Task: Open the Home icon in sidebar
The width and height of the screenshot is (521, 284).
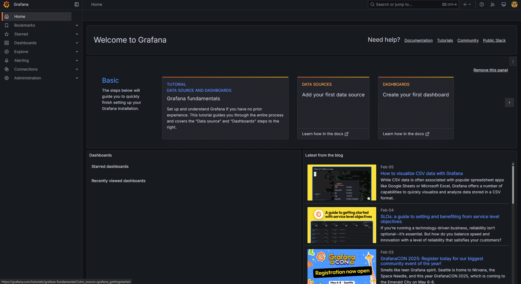Action: [x=7, y=16]
